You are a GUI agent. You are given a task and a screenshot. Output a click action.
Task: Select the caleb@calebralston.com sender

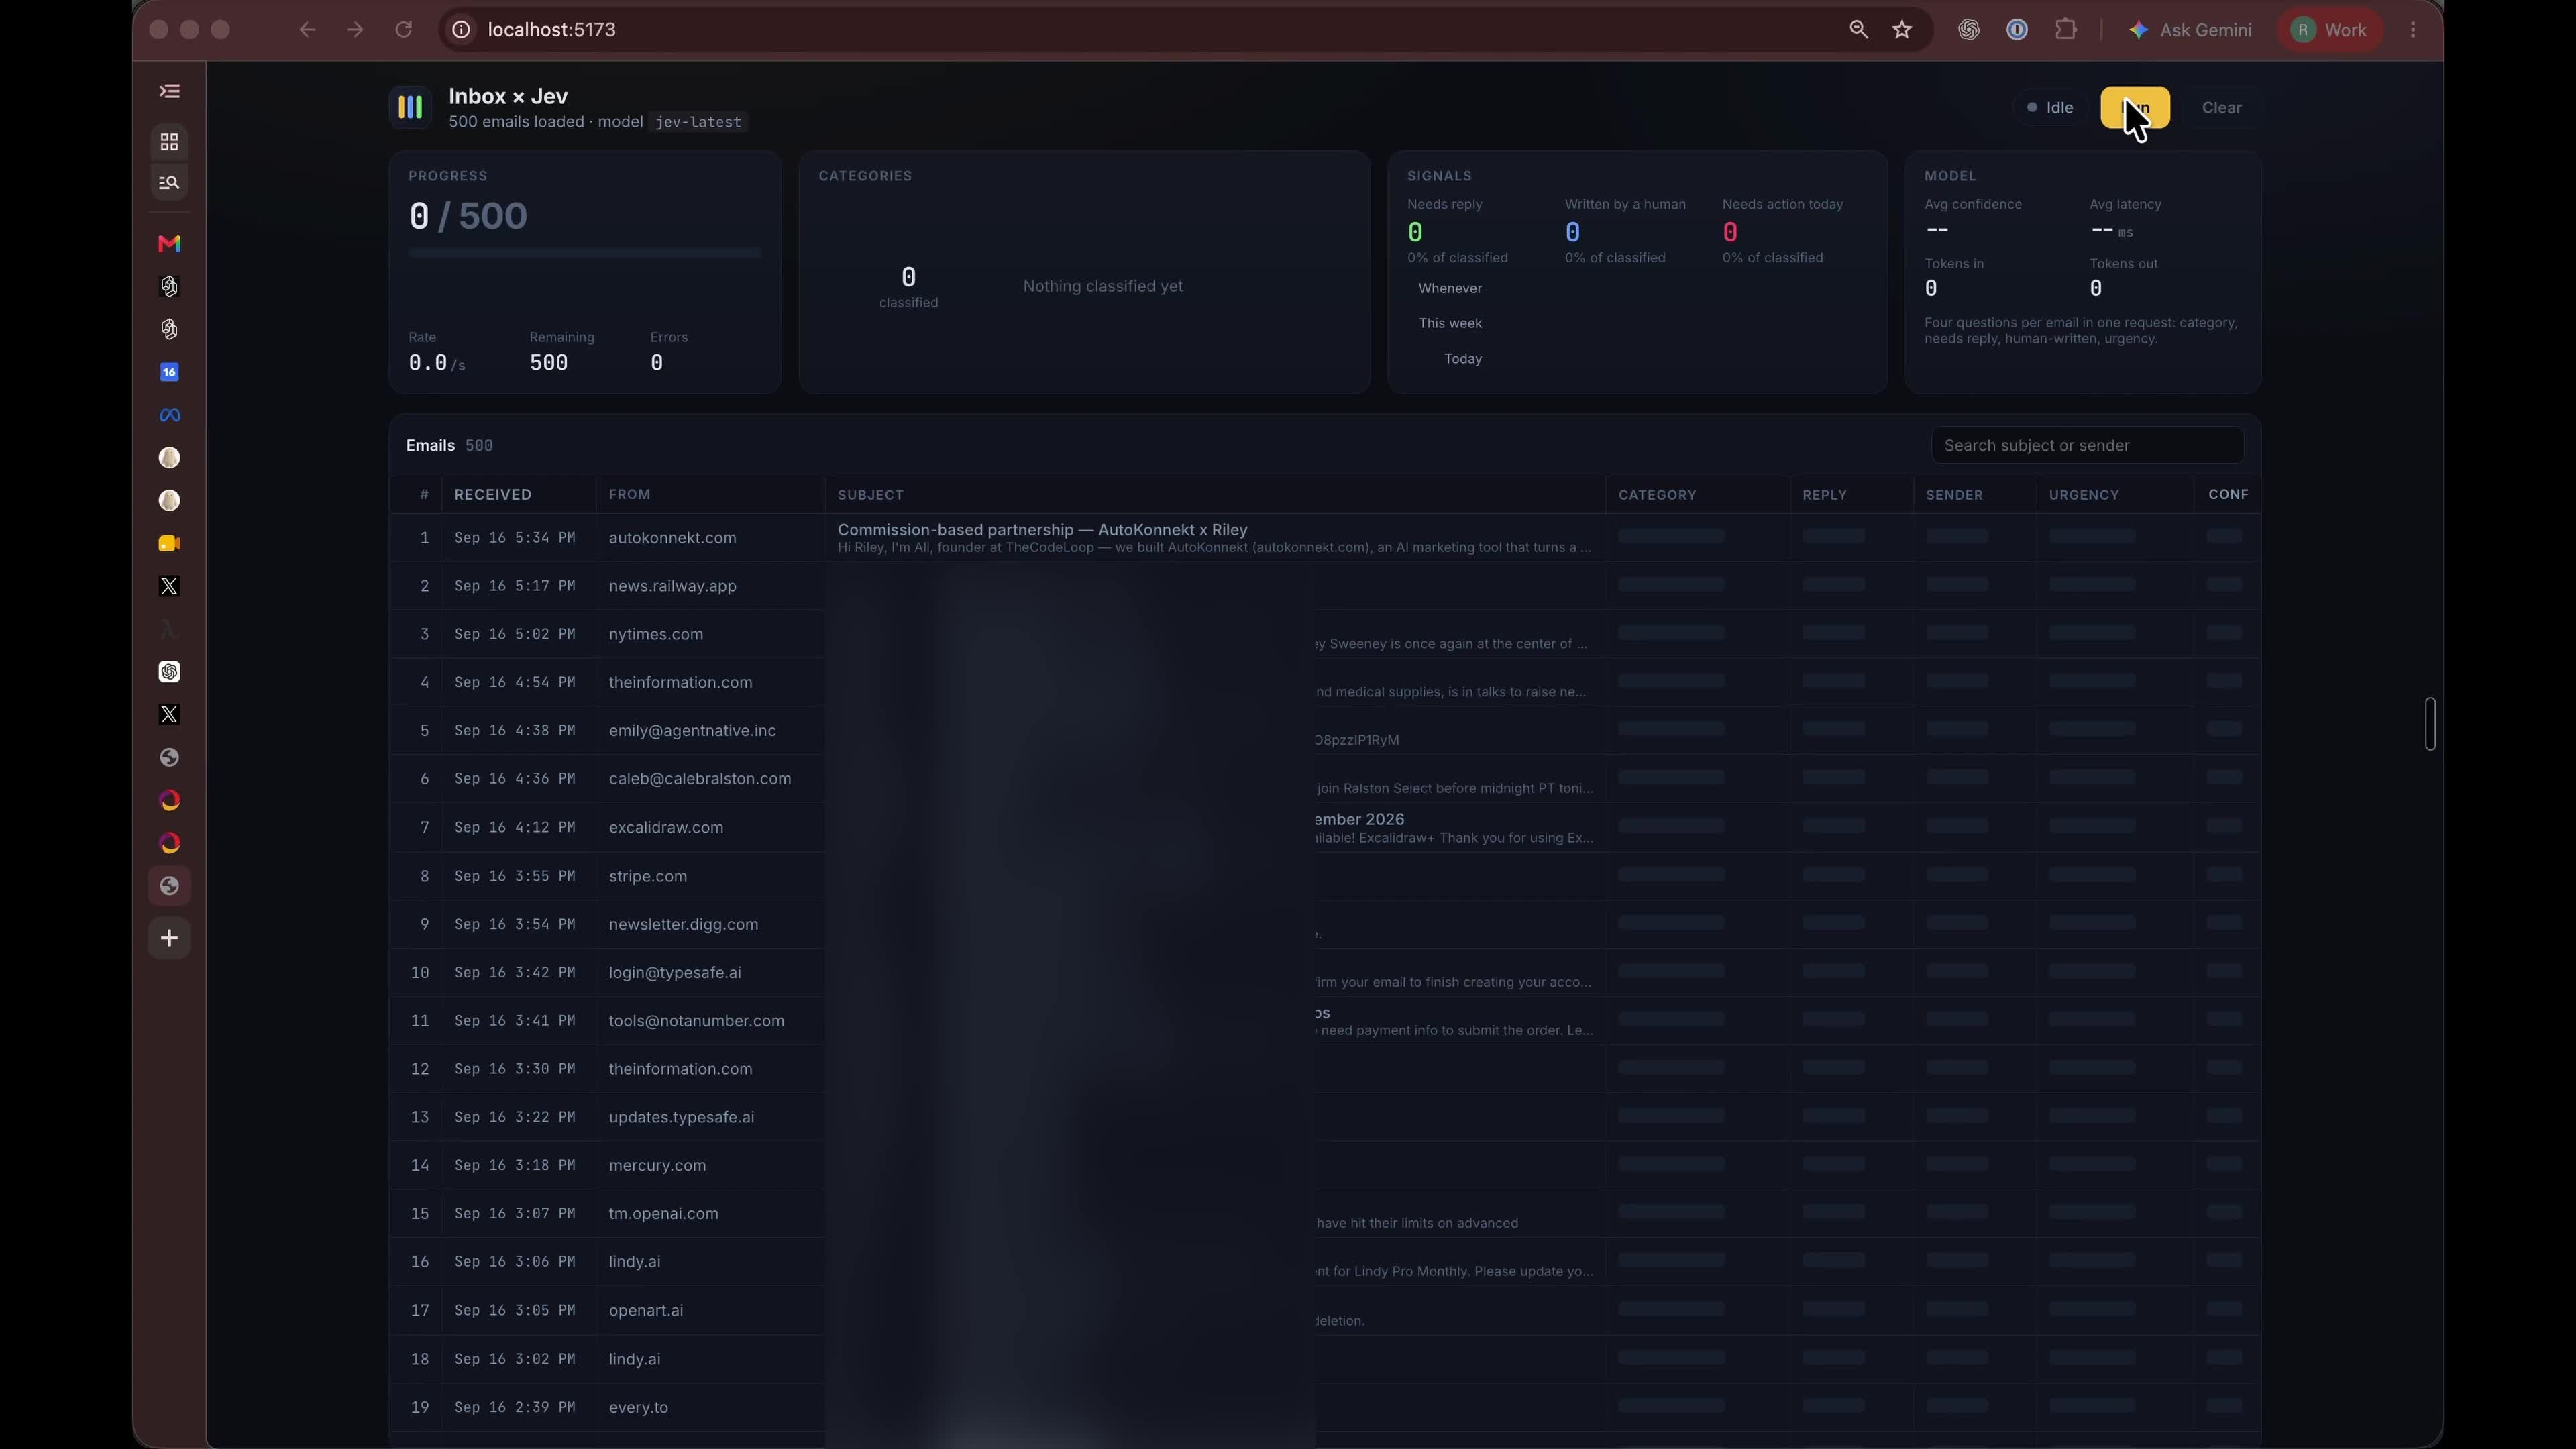[700, 779]
